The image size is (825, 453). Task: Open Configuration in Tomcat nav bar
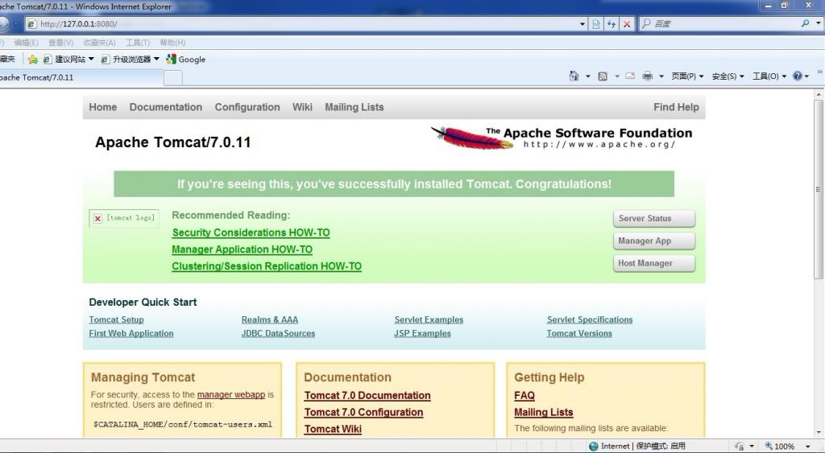[247, 107]
